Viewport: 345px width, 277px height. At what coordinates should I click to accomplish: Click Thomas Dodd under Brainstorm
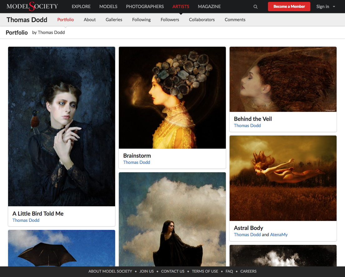[137, 162]
